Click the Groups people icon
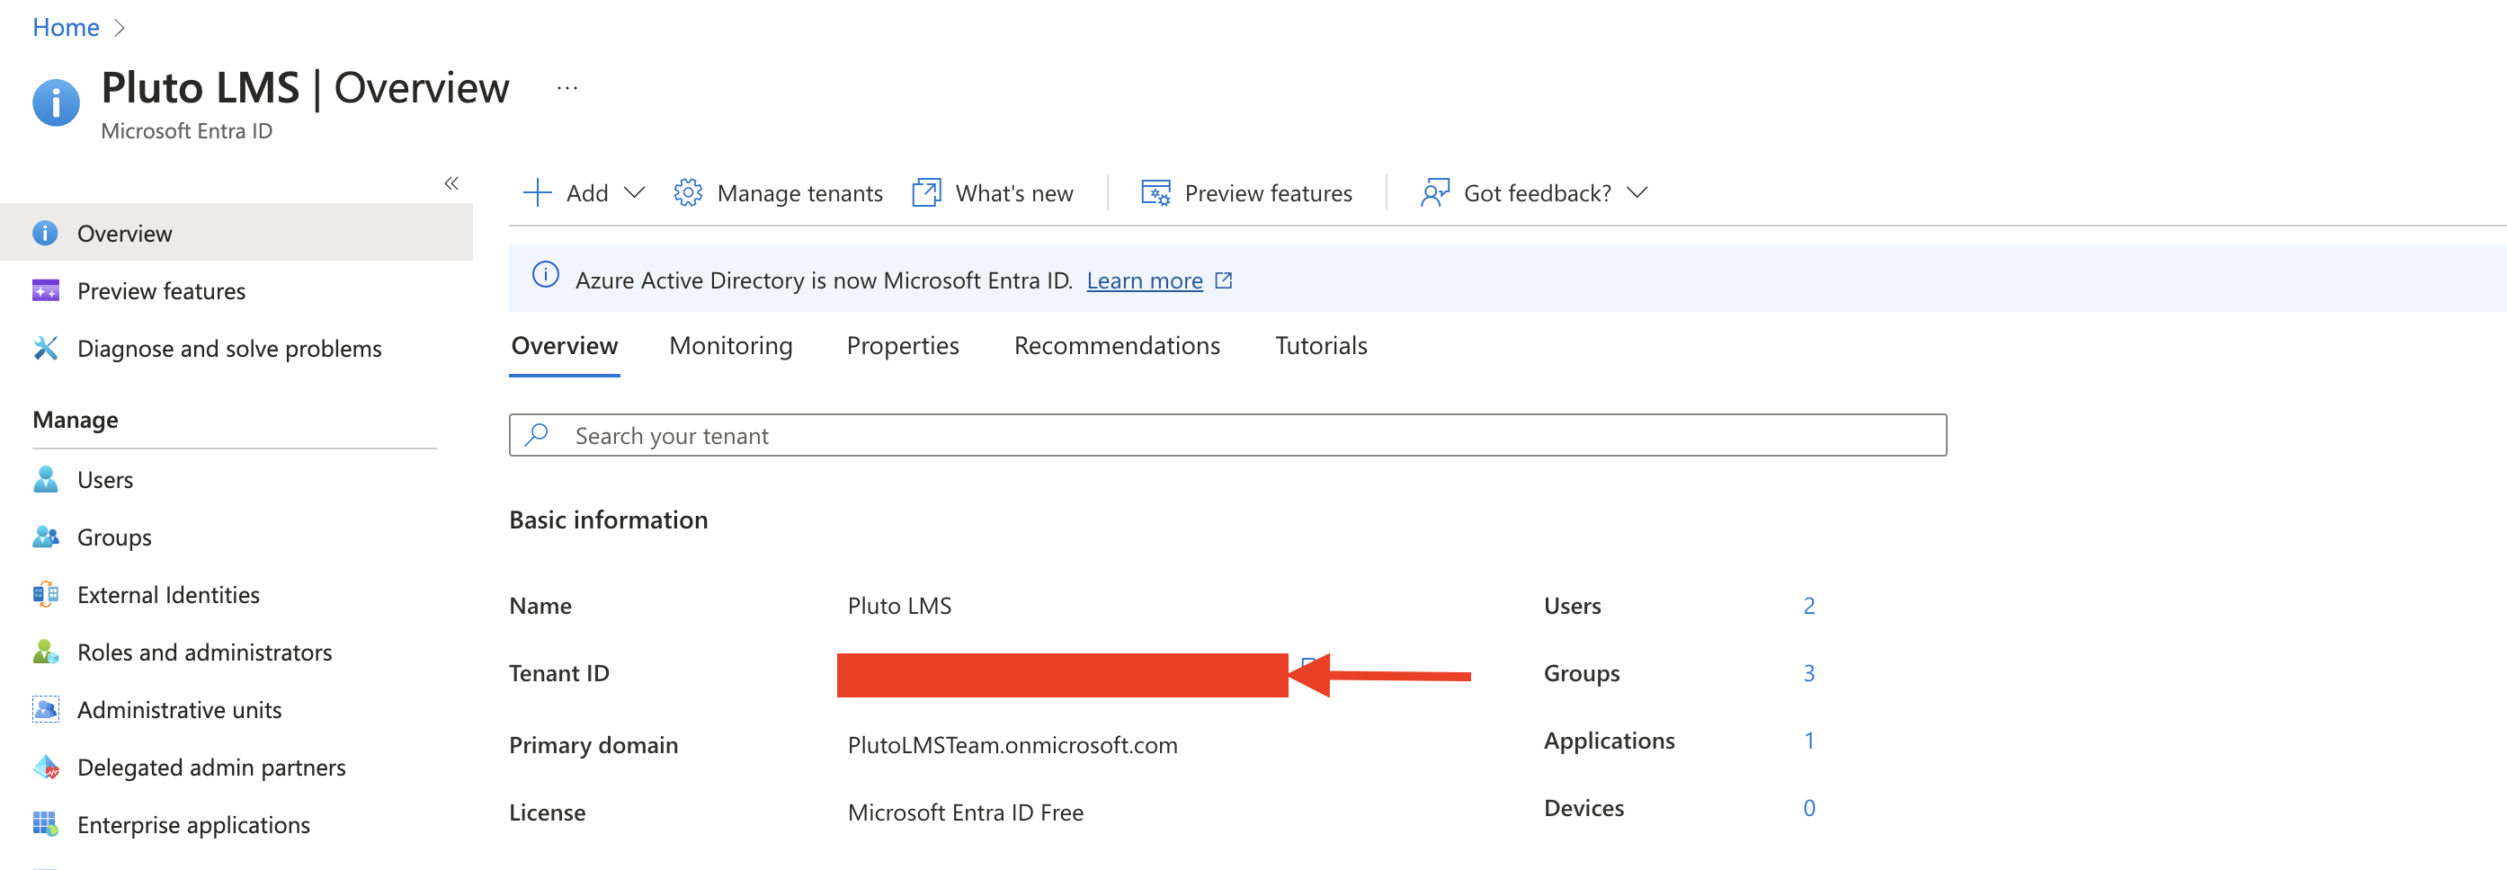The image size is (2507, 870). tap(45, 537)
